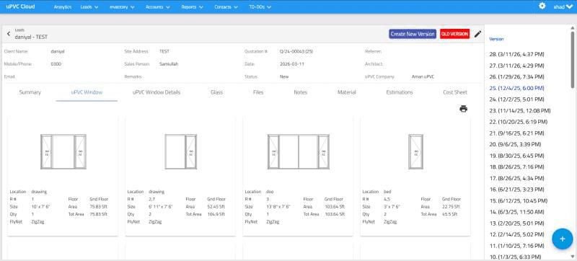The width and height of the screenshot is (577, 261).
Task: Open the ahad user dropdown
Action: (x=563, y=7)
